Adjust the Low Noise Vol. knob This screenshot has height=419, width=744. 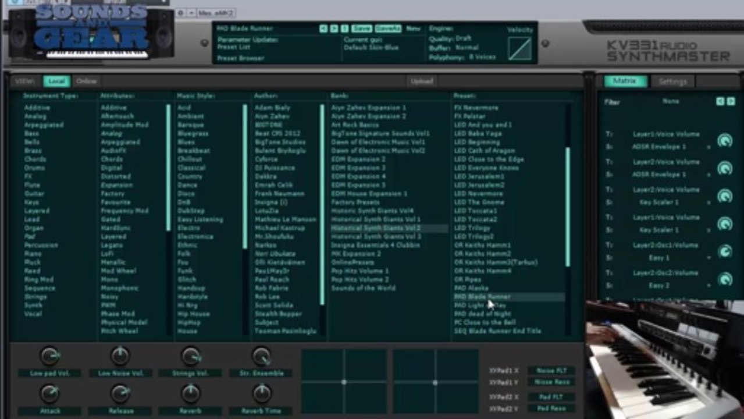point(120,355)
